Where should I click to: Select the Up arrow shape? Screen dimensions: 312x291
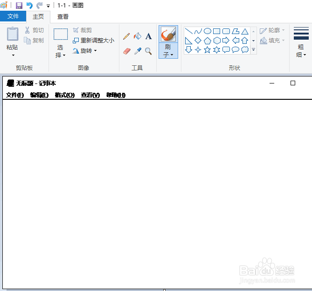tap(245, 41)
